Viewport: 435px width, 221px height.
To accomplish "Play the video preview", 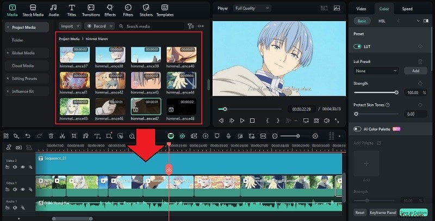I will [x=242, y=121].
